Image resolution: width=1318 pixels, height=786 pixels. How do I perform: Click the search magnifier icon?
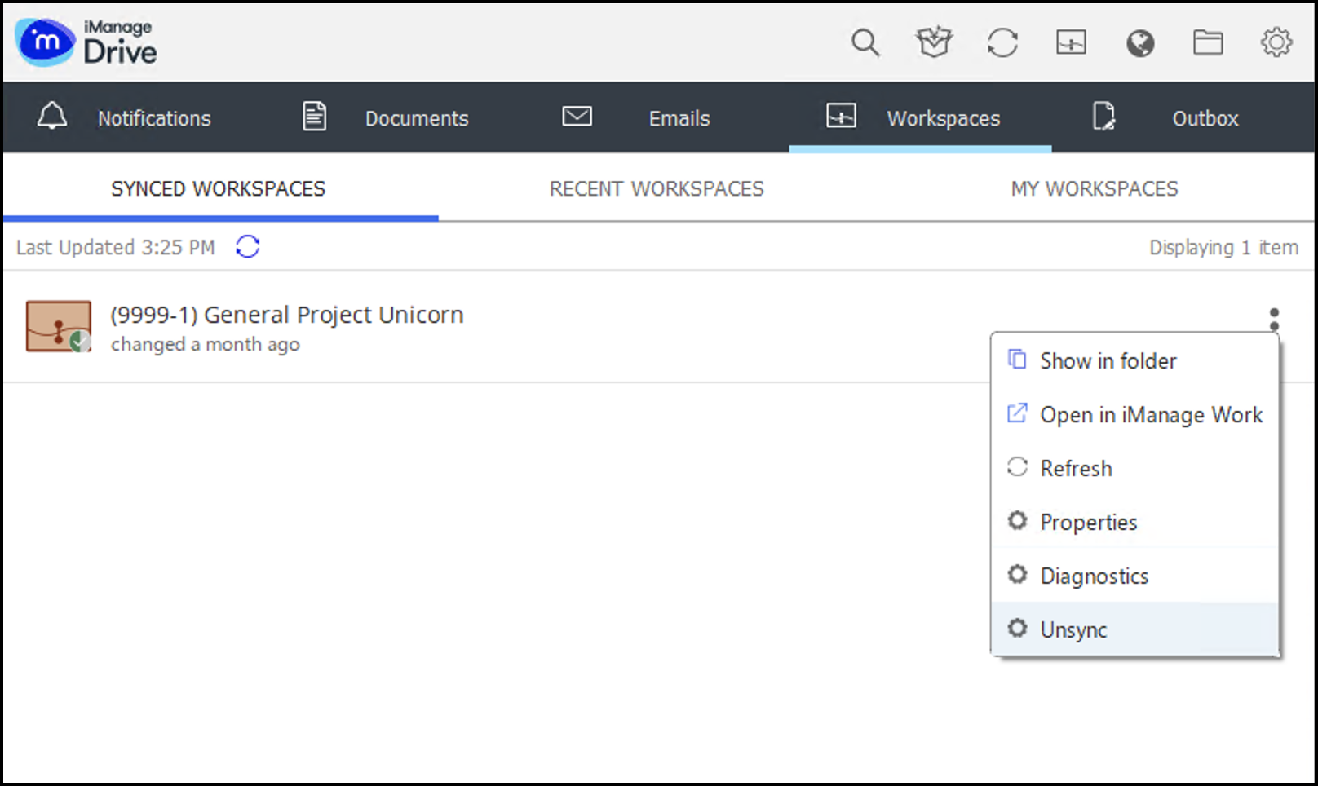tap(865, 42)
